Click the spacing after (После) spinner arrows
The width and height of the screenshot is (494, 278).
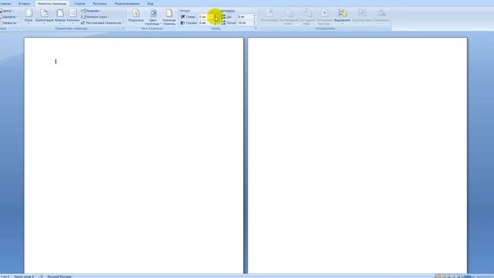pos(255,22)
